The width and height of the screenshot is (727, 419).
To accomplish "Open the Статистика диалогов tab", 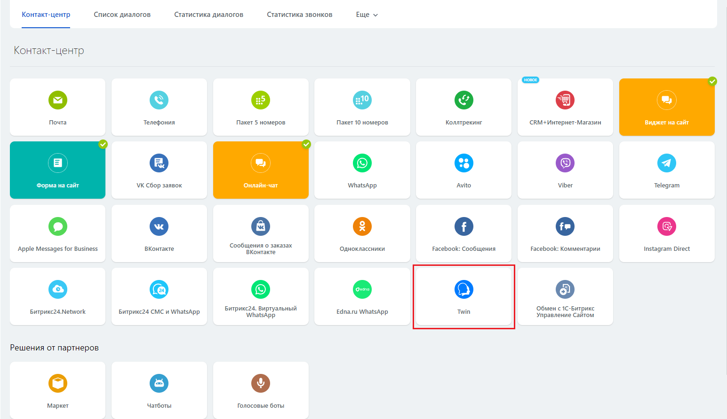I will click(209, 15).
